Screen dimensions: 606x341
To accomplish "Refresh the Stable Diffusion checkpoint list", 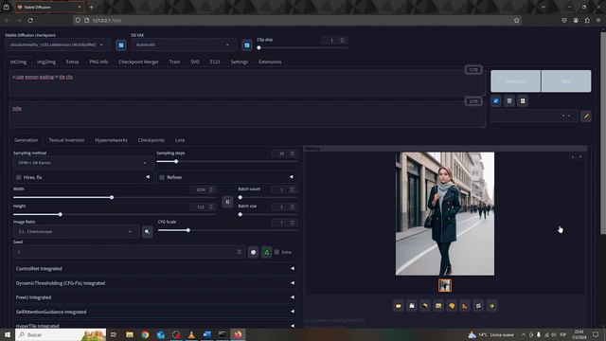I will click(121, 45).
